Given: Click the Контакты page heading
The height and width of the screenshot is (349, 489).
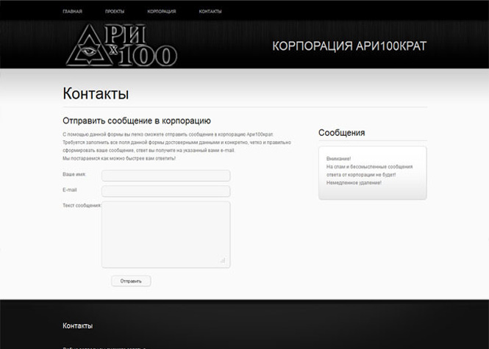Looking at the screenshot, I should pyautogui.click(x=96, y=94).
